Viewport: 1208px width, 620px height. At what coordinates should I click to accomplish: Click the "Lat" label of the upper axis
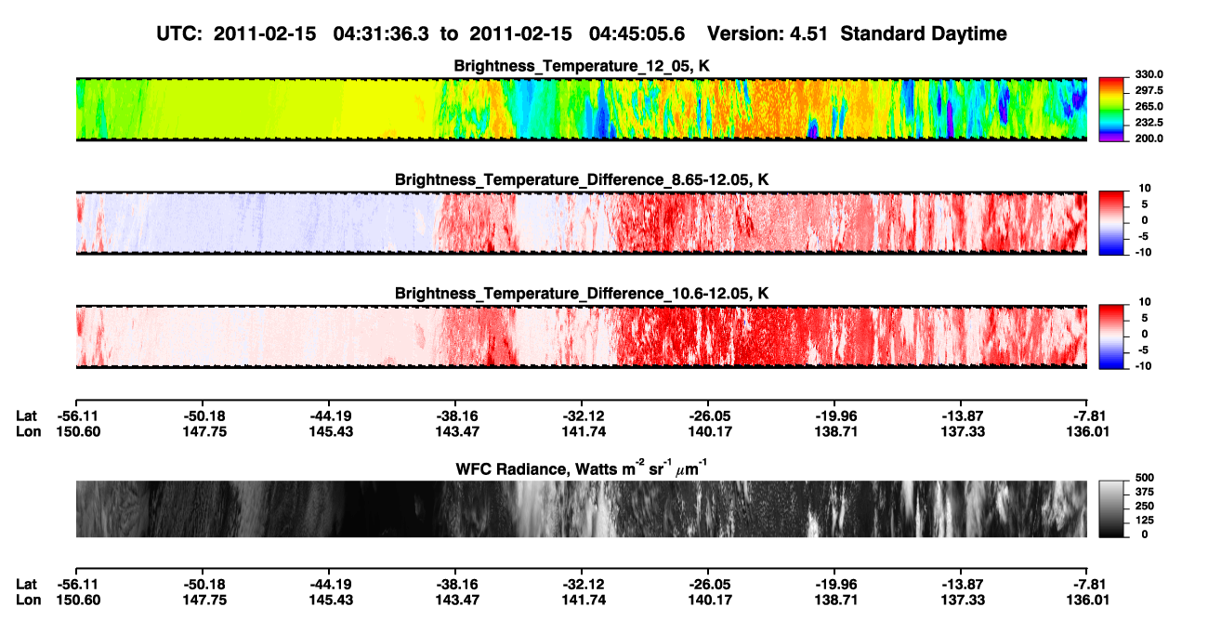pyautogui.click(x=26, y=416)
